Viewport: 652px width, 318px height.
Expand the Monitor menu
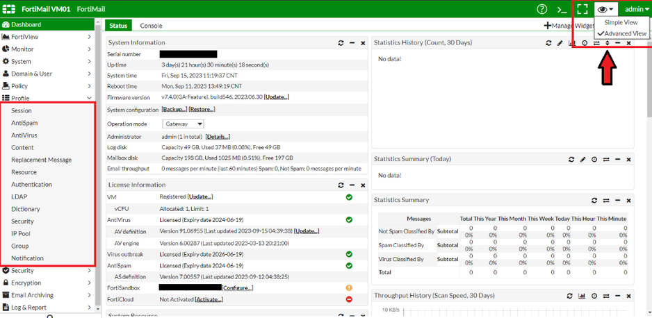47,49
